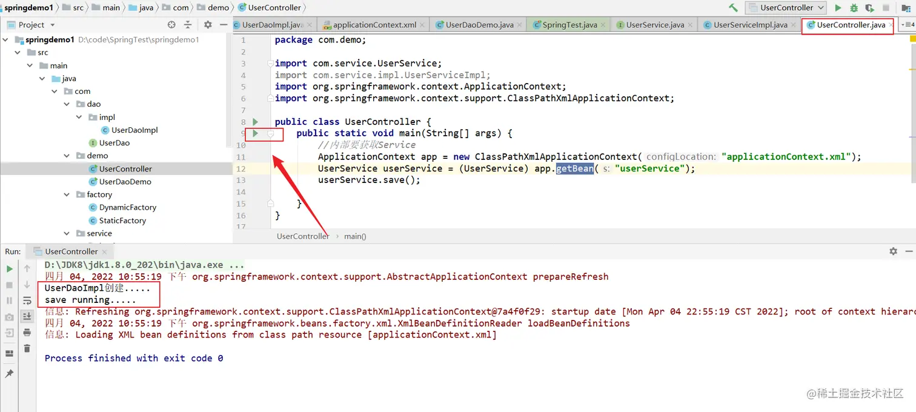Viewport: 916px width, 412px height.
Task: Click the locate/scroll-from-source target icon
Action: [171, 25]
